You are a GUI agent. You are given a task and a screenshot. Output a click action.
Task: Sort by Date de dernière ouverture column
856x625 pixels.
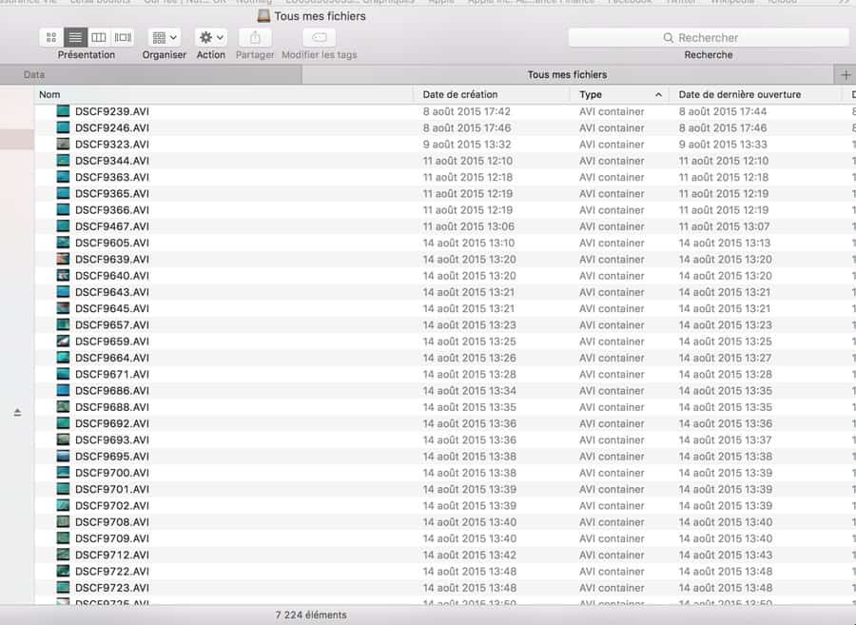click(751, 94)
